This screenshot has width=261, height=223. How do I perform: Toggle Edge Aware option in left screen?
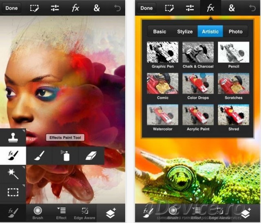tap(84, 213)
